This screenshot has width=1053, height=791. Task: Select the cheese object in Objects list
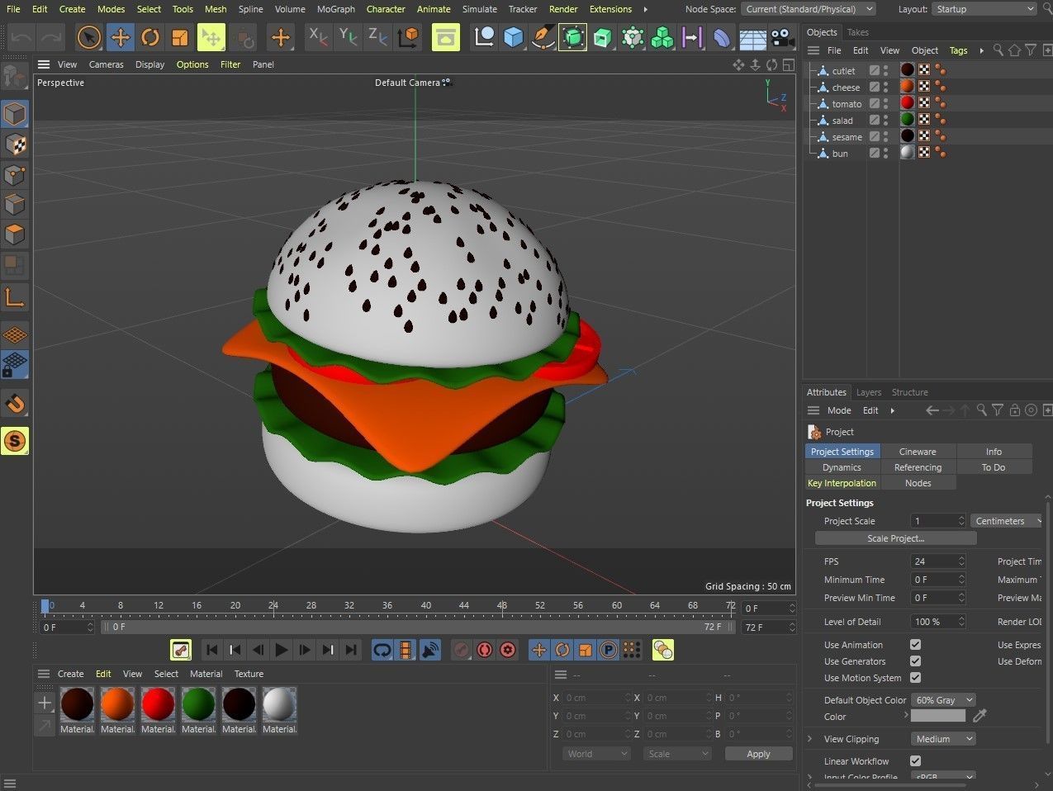(846, 88)
